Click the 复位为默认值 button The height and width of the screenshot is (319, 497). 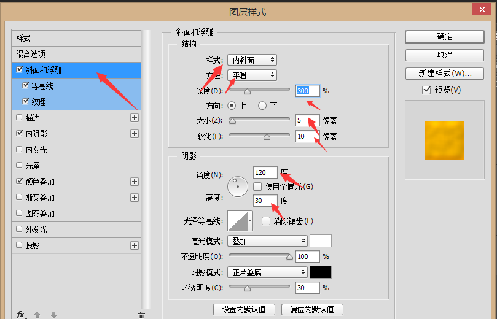pos(312,309)
